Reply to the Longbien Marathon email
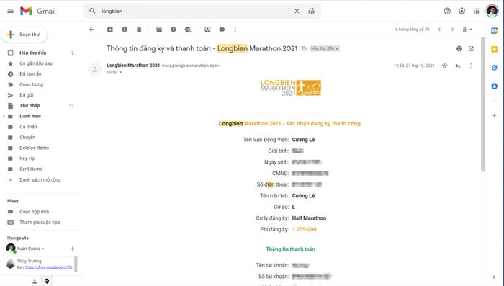This screenshot has height=286, width=504. [458, 66]
